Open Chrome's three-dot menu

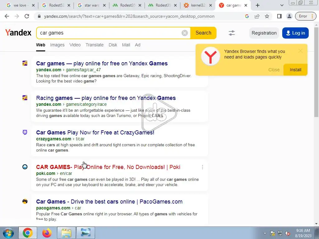coord(312,16)
